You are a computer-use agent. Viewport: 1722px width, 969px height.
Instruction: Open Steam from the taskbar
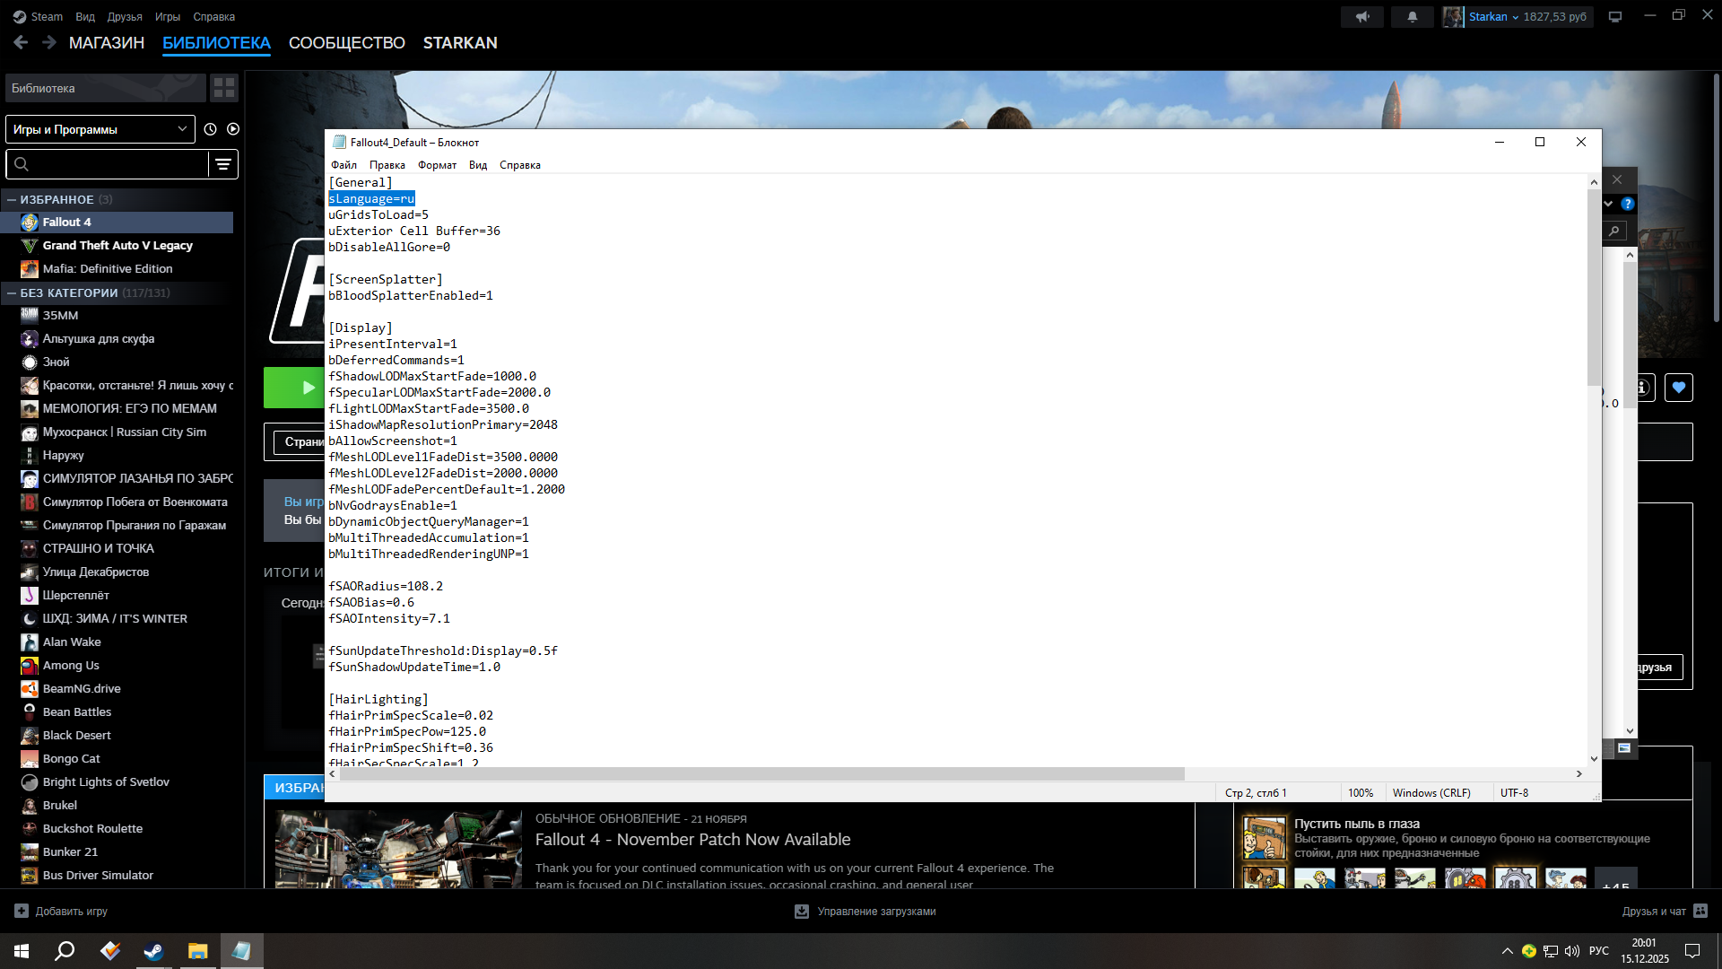tap(153, 951)
